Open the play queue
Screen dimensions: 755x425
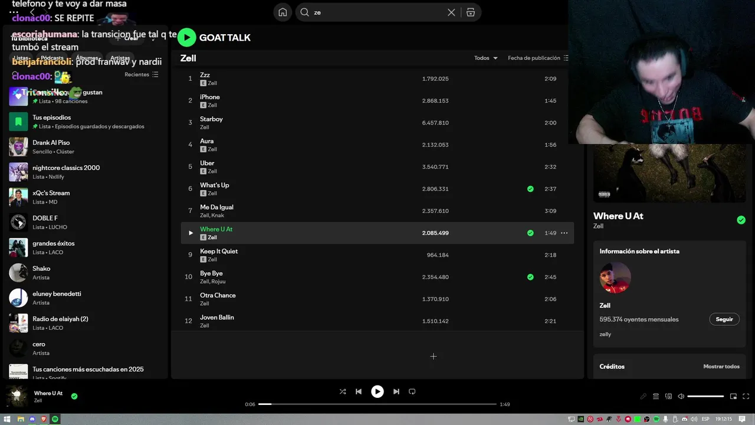pyautogui.click(x=656, y=397)
